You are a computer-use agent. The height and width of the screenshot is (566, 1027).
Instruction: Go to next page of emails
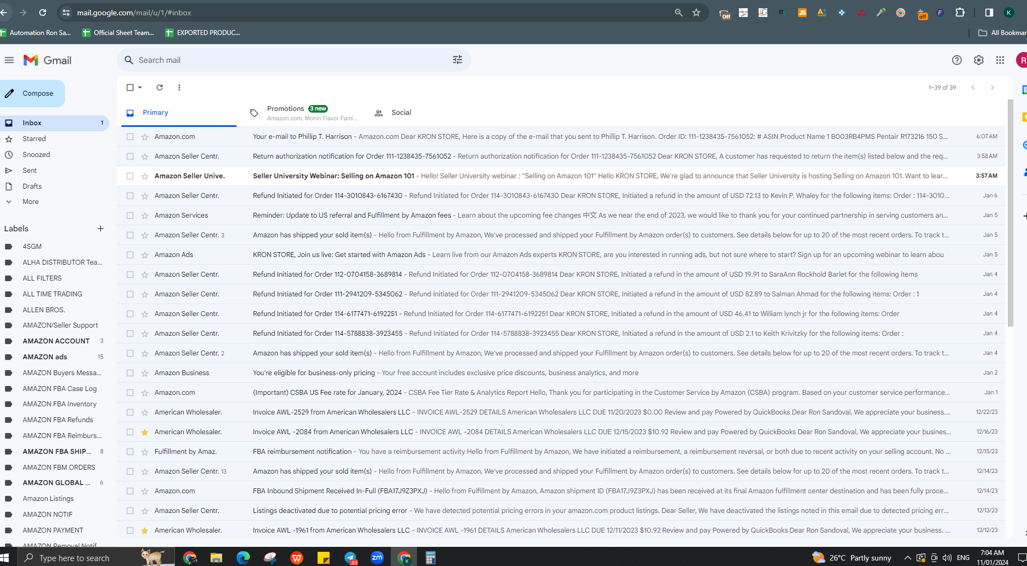993,87
